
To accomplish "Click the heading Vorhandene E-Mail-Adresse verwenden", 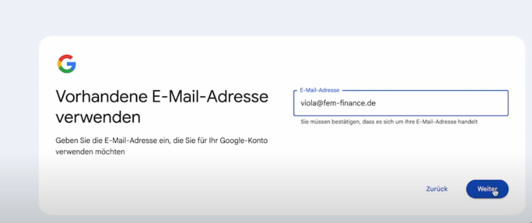I will pos(162,107).
